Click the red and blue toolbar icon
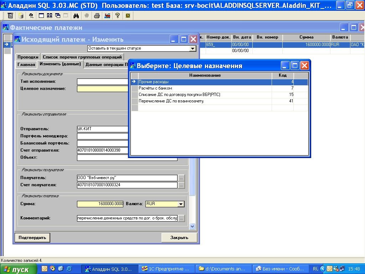 coord(107,16)
